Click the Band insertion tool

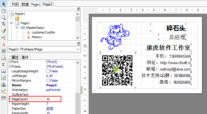(x=4, y=38)
